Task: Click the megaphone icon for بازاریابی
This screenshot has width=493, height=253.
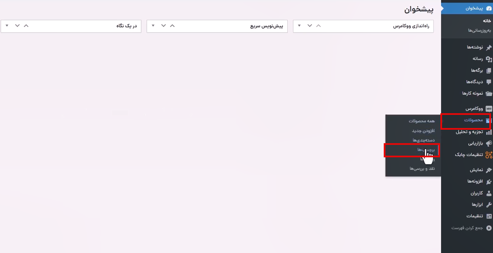Action: [489, 144]
